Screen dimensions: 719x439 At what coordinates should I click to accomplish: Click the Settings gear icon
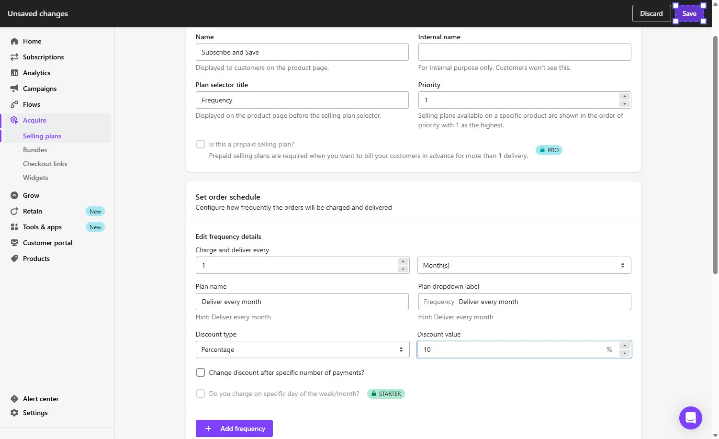pos(14,413)
